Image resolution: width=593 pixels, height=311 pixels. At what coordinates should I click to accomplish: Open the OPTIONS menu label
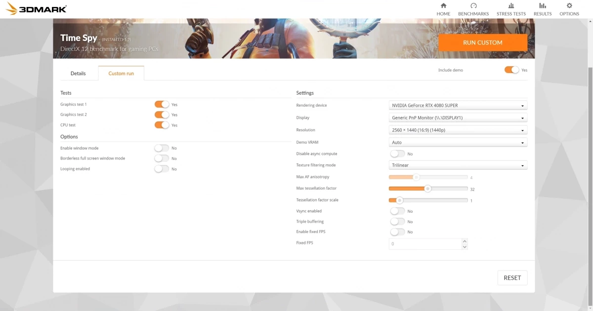click(569, 14)
